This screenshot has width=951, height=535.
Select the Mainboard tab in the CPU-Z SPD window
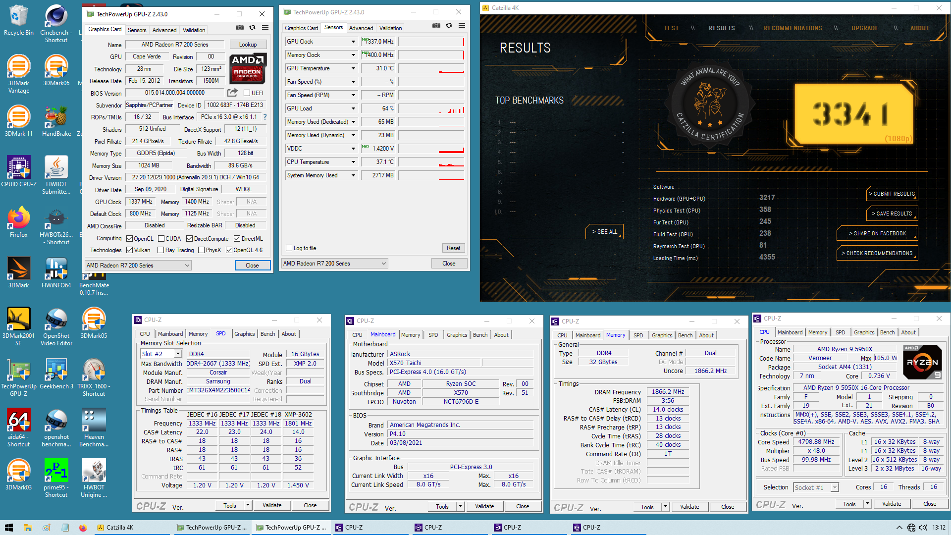click(x=170, y=334)
